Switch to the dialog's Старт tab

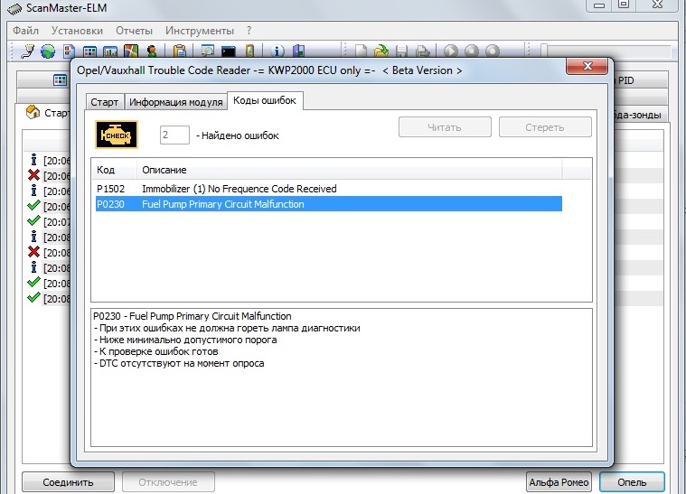[105, 102]
